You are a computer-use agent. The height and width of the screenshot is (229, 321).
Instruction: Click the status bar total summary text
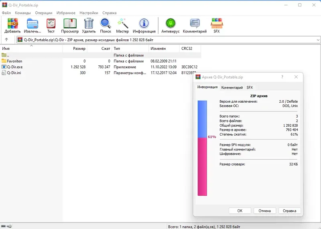(x=204, y=227)
